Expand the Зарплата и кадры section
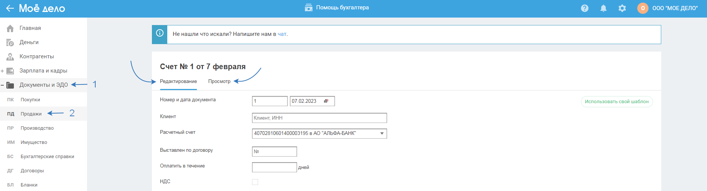Image resolution: width=707 pixels, height=191 pixels. coord(2,71)
